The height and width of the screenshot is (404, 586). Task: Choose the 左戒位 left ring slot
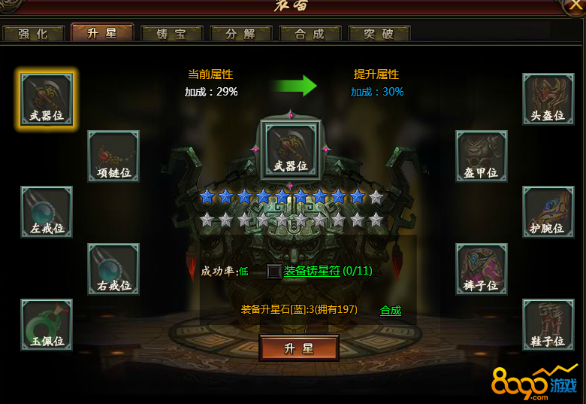point(47,212)
